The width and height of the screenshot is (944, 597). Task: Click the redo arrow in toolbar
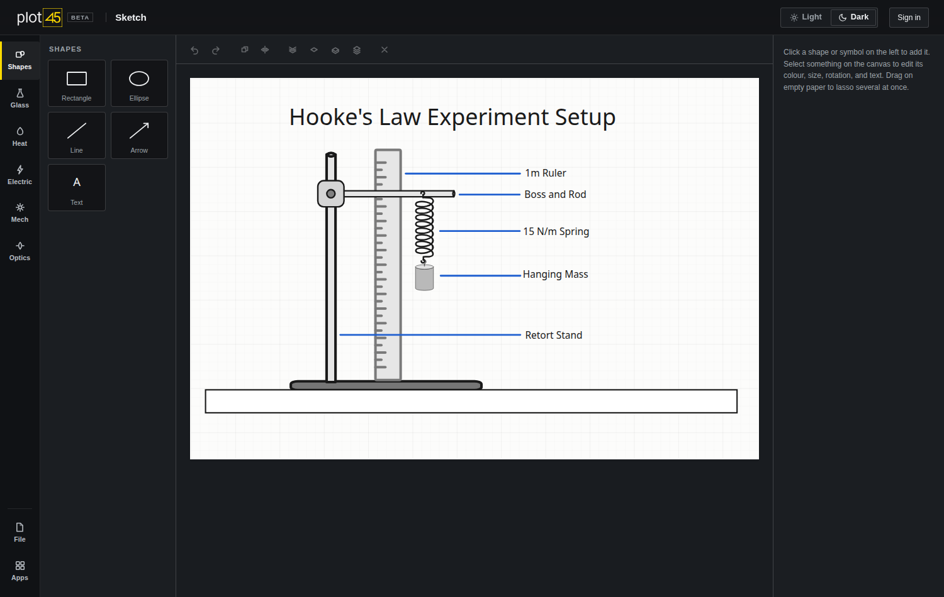click(216, 50)
